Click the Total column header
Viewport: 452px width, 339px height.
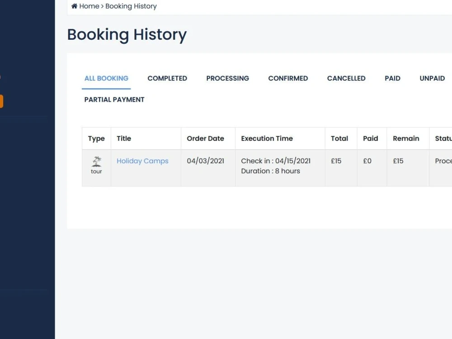(339, 138)
